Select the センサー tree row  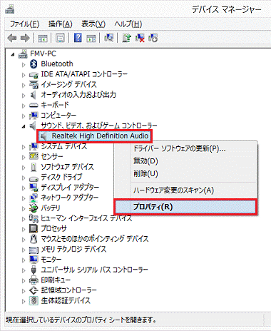click(x=52, y=156)
